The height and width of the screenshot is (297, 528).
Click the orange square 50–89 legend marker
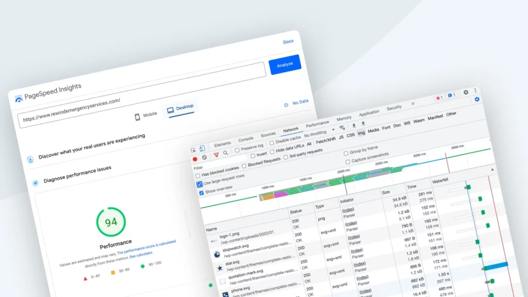pyautogui.click(x=113, y=272)
